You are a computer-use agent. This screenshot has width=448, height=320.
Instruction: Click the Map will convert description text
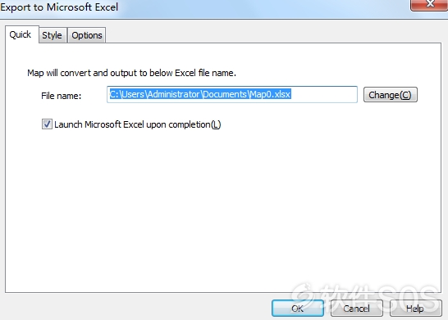point(131,73)
